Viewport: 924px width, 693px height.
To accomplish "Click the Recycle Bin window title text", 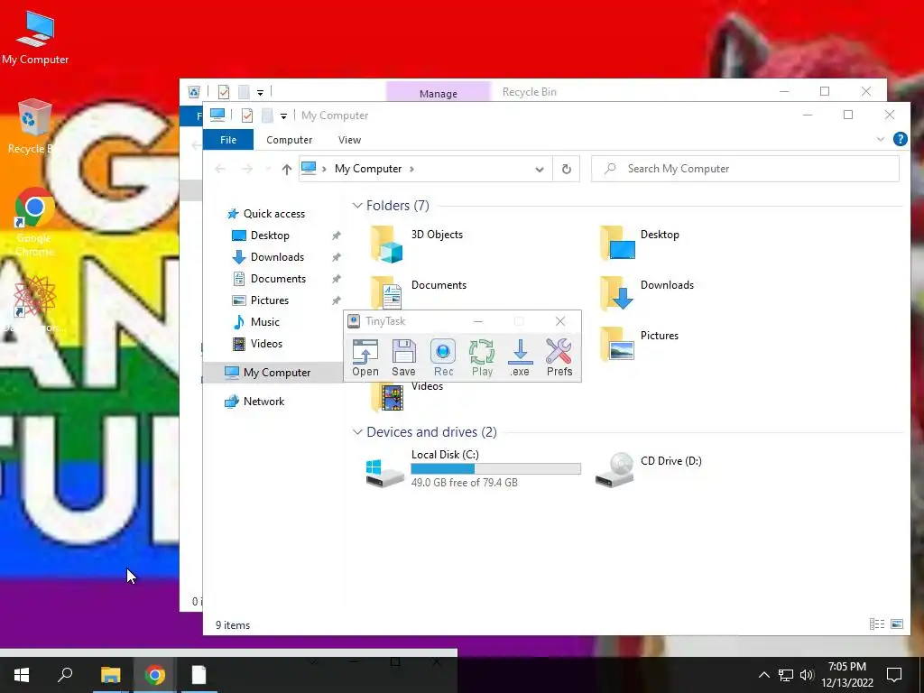I will coord(529,92).
